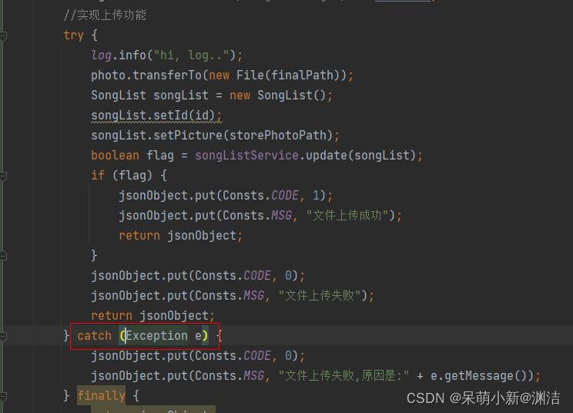The height and width of the screenshot is (413, 573).
Task: Collapse the finally block fold marker
Action: click(3, 396)
